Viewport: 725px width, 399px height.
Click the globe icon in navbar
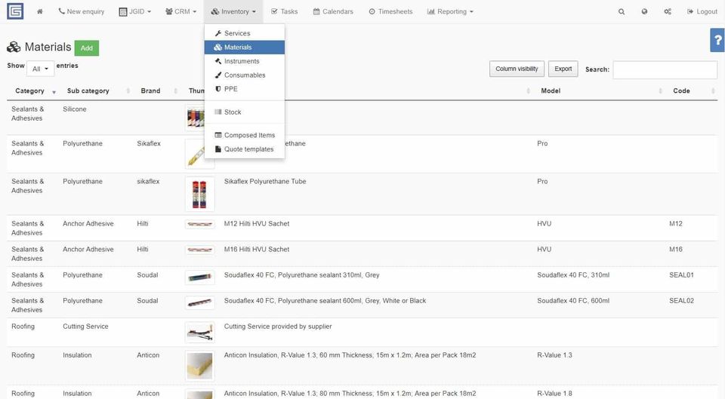[644, 11]
